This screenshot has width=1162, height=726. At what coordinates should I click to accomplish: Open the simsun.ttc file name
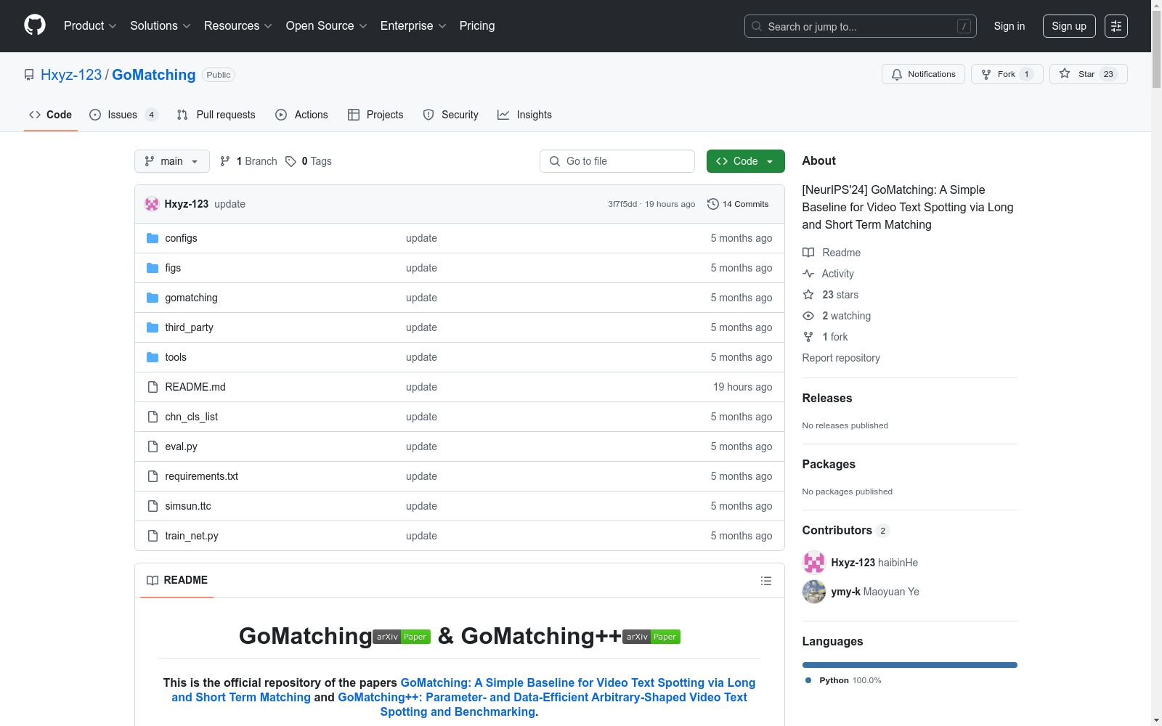188,506
